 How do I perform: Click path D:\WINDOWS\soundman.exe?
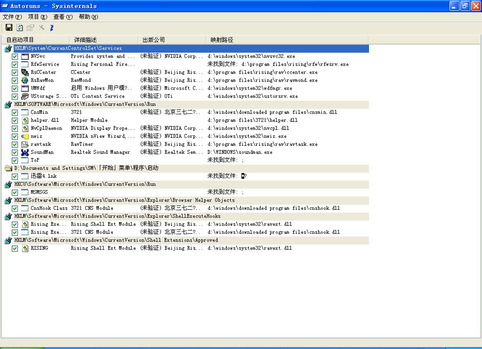[240, 152]
